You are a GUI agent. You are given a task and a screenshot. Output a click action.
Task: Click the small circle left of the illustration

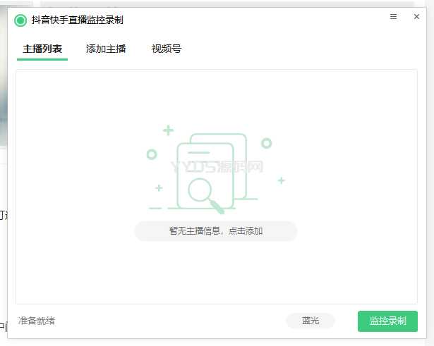pos(152,154)
